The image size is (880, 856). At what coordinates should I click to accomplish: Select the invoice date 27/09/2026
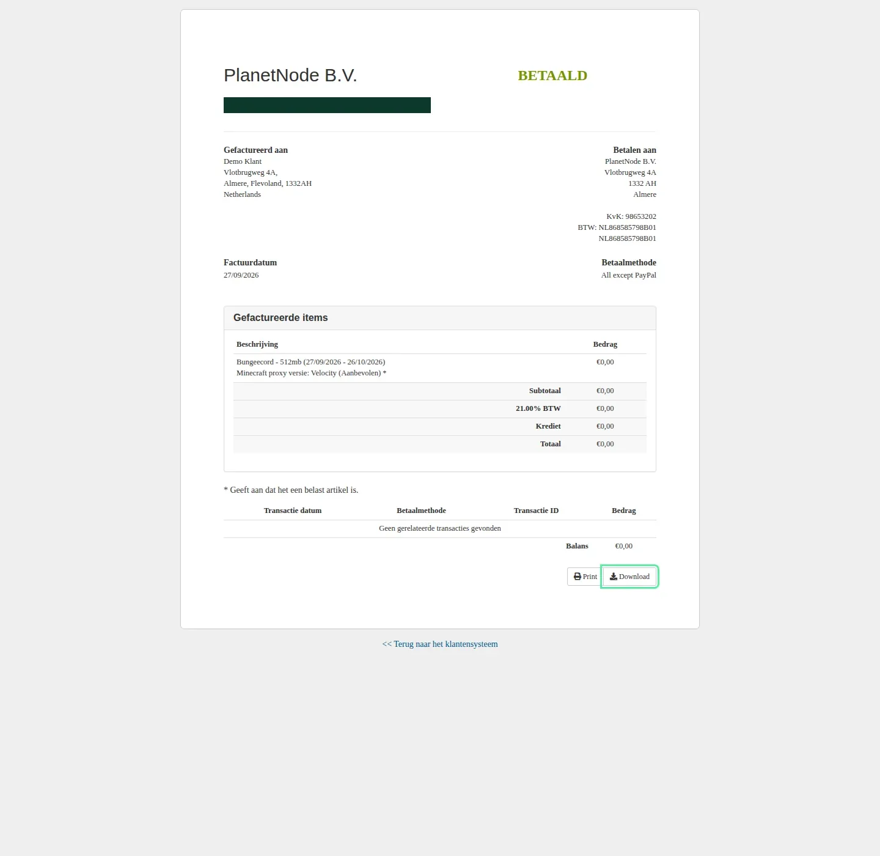click(241, 275)
